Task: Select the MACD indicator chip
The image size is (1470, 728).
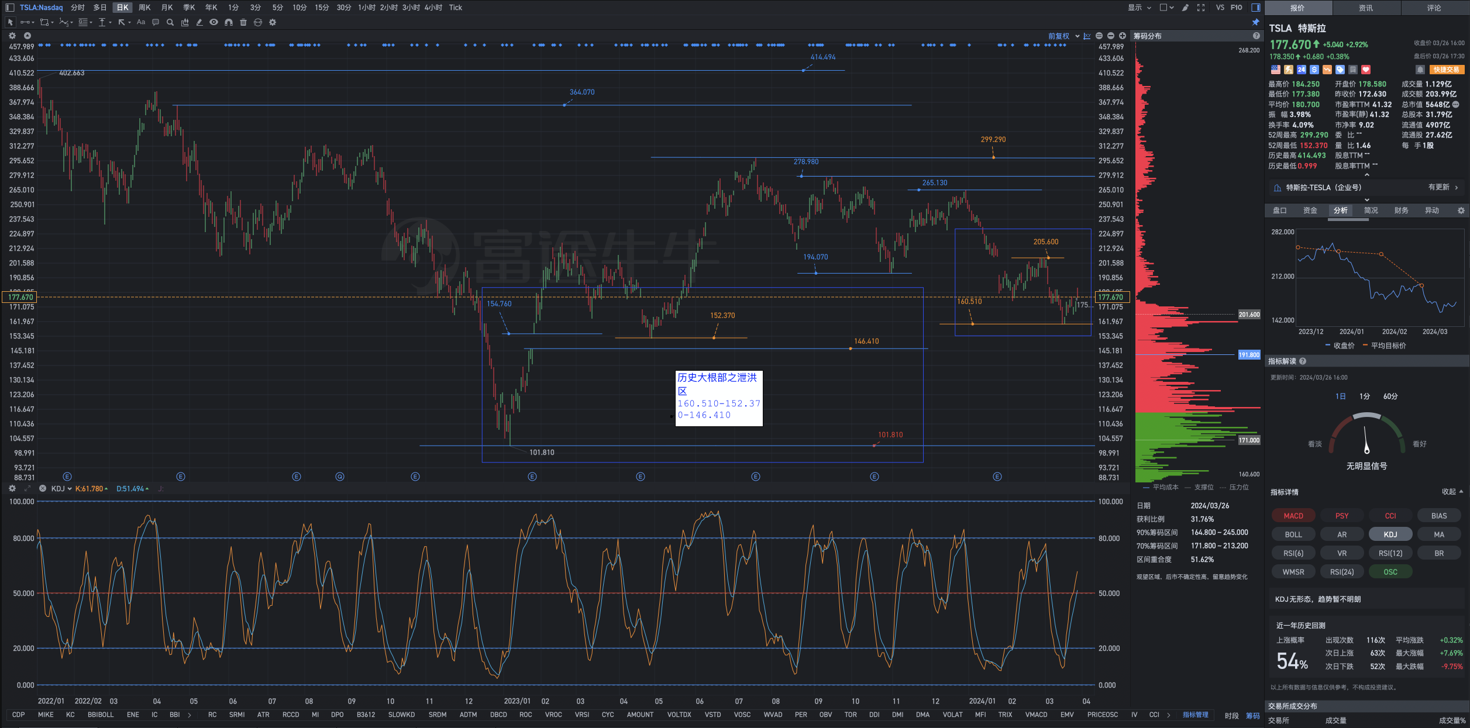Action: point(1293,516)
